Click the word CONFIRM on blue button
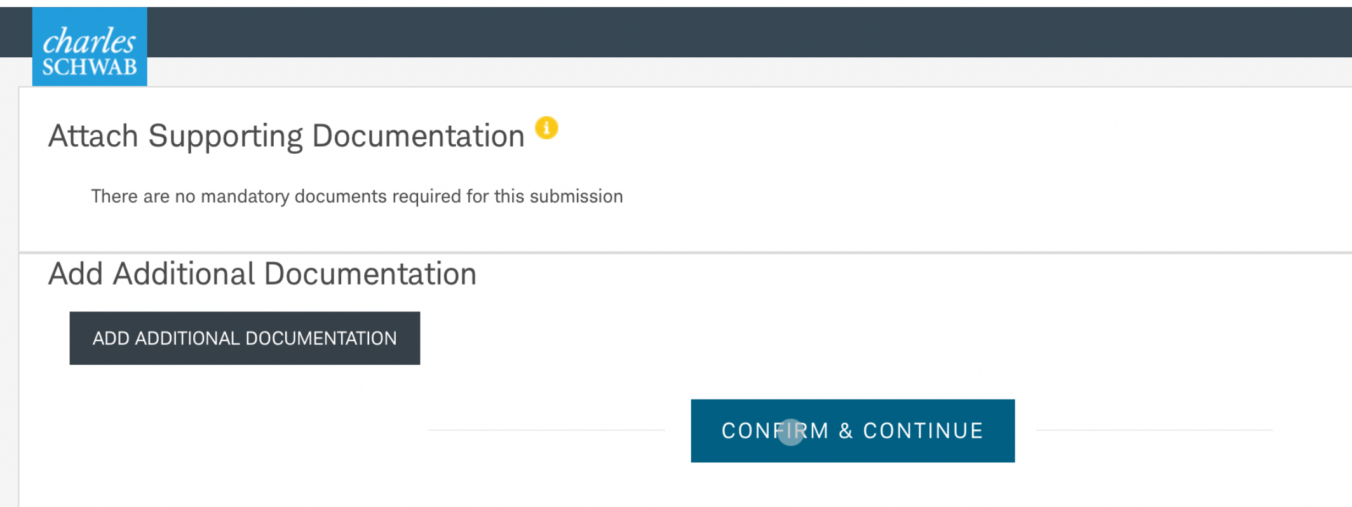 (775, 431)
